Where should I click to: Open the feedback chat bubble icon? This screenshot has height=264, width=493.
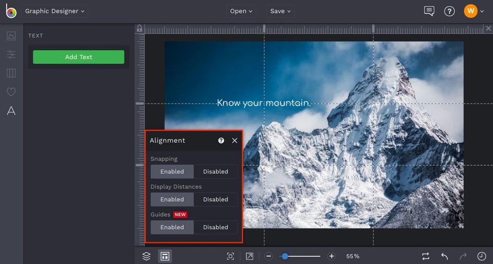(429, 11)
